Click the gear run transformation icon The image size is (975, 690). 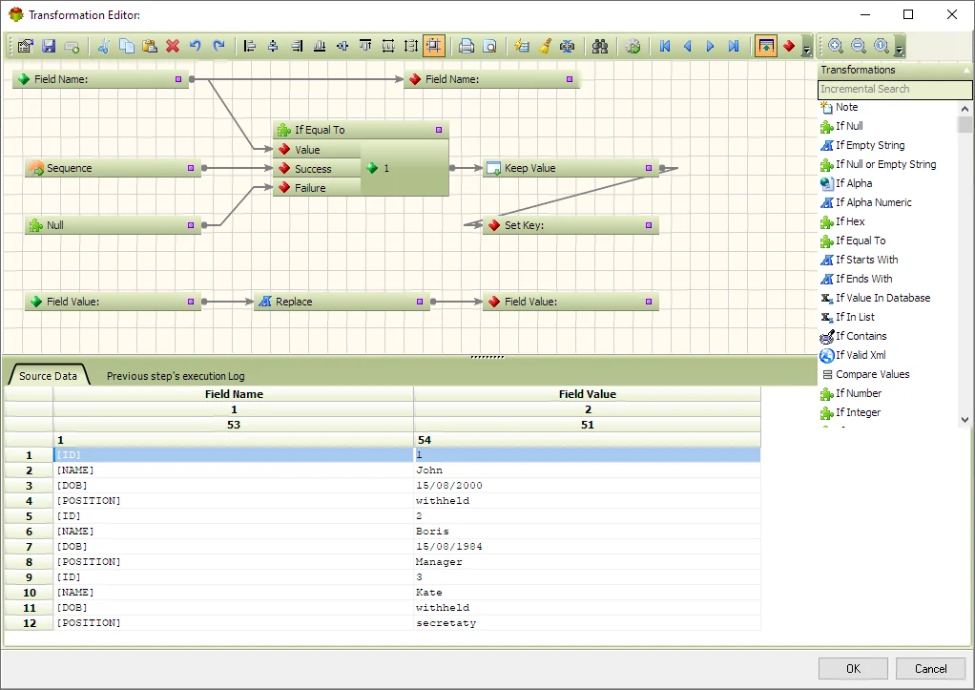point(633,46)
